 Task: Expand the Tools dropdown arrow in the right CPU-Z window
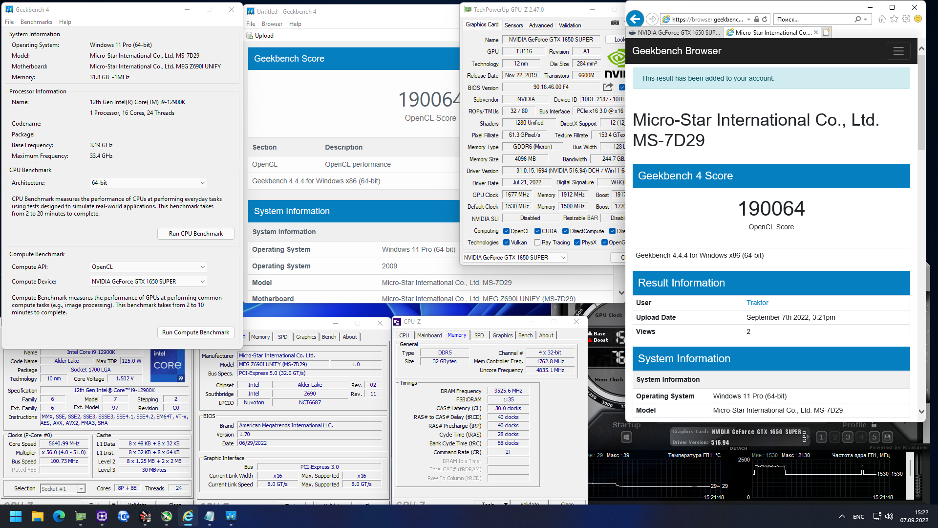pyautogui.click(x=506, y=503)
